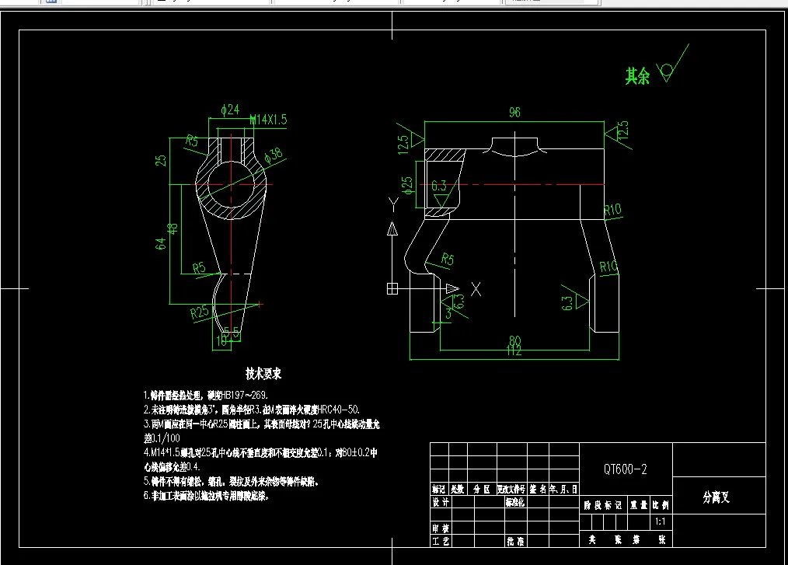Click the 工艺 title block label
The height and width of the screenshot is (565, 788).
click(441, 542)
